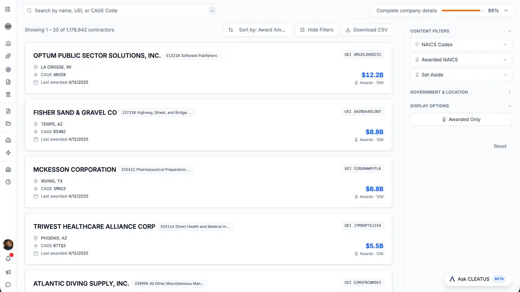Open Optum Public Sector Solutions, Inc.
The height and width of the screenshot is (292, 520).
point(97,55)
